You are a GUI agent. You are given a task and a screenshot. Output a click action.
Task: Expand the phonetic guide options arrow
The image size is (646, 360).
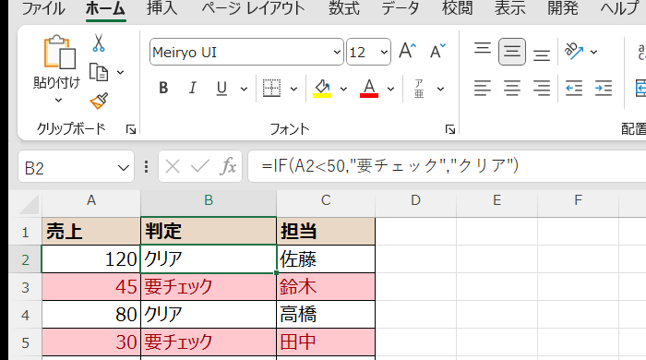point(440,89)
